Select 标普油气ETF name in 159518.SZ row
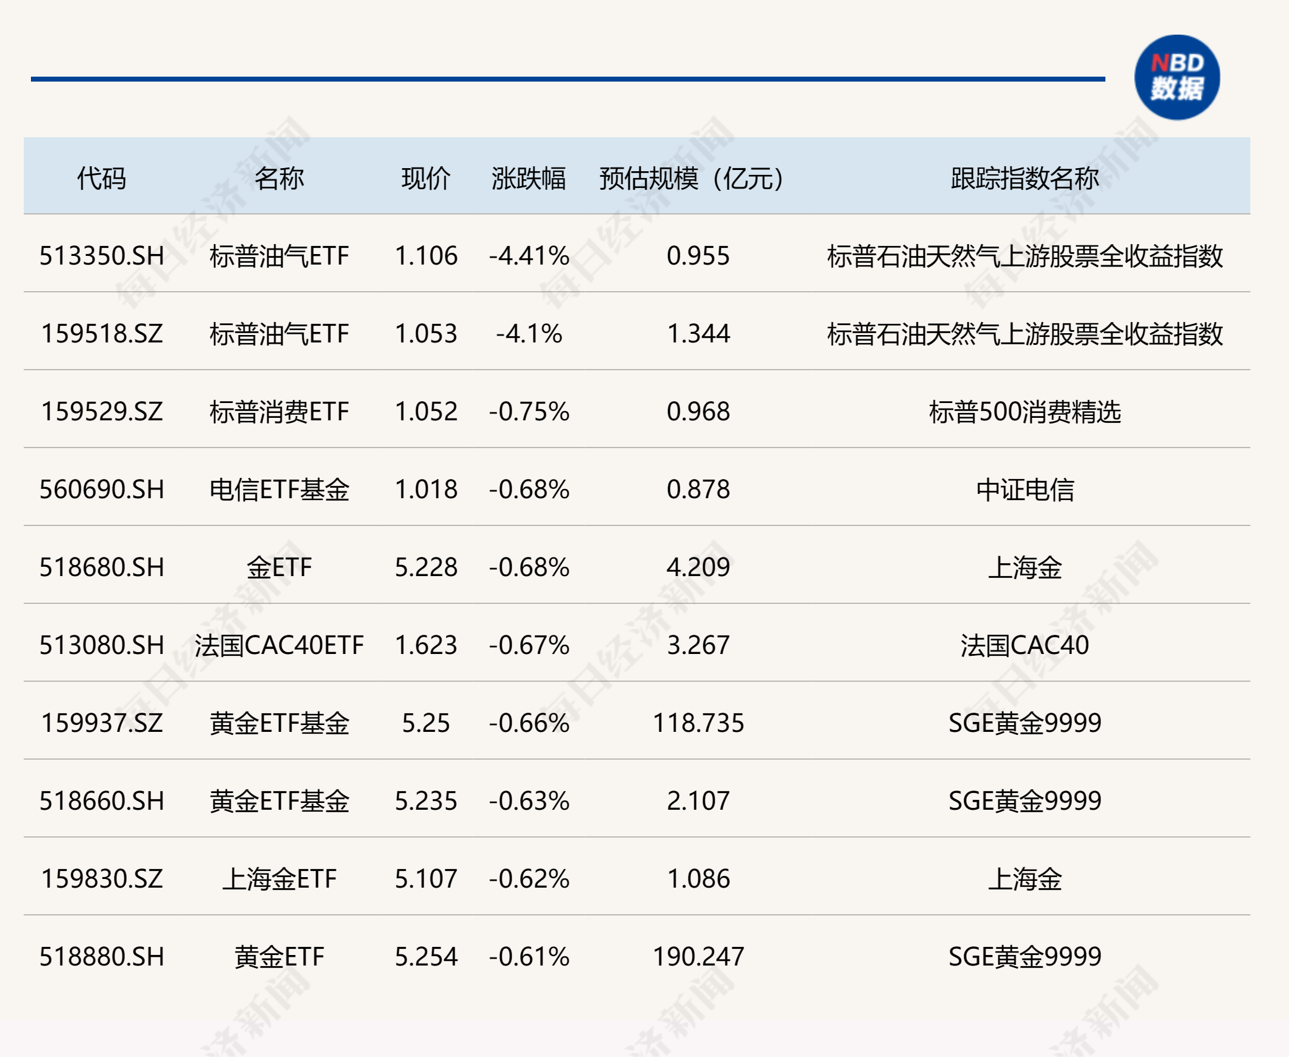 [280, 334]
